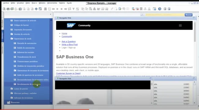Click the printer icon in toolbar

[x=8, y=9]
